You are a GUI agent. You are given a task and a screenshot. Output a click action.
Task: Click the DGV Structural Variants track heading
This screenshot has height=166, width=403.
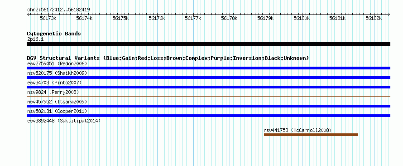pos(168,58)
